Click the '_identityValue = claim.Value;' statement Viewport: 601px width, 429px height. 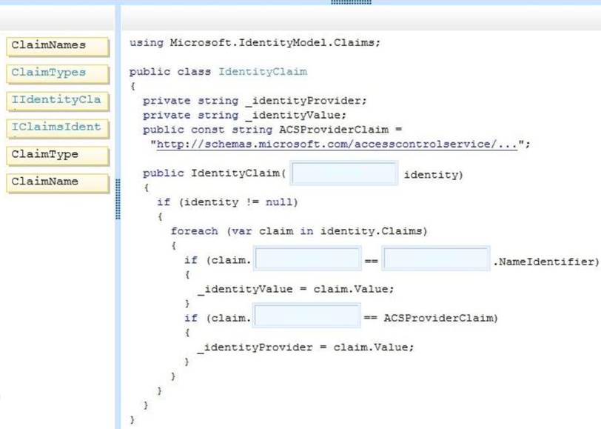[295, 289]
